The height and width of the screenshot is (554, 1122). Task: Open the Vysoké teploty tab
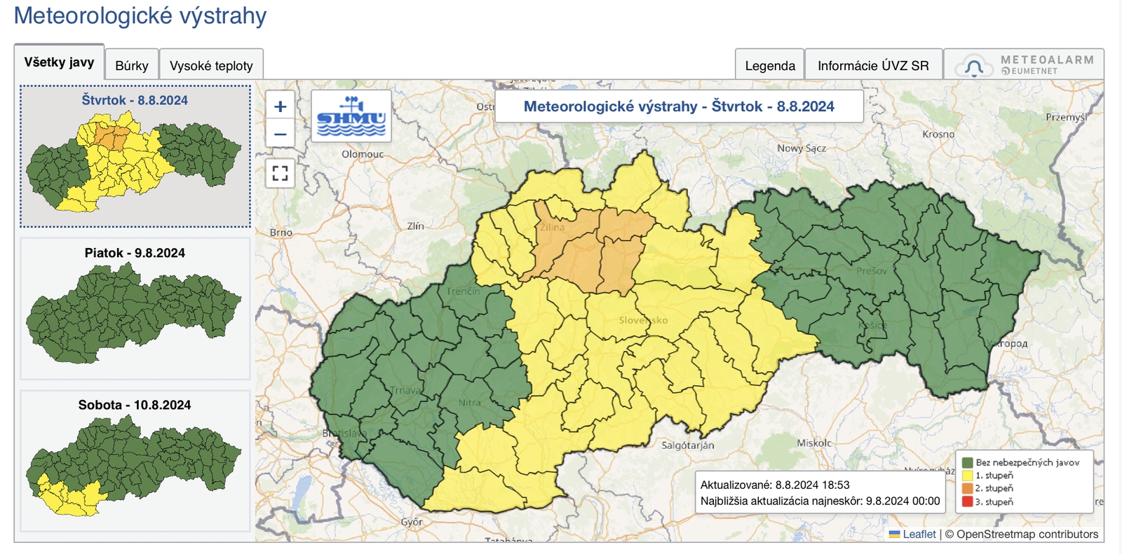point(211,66)
